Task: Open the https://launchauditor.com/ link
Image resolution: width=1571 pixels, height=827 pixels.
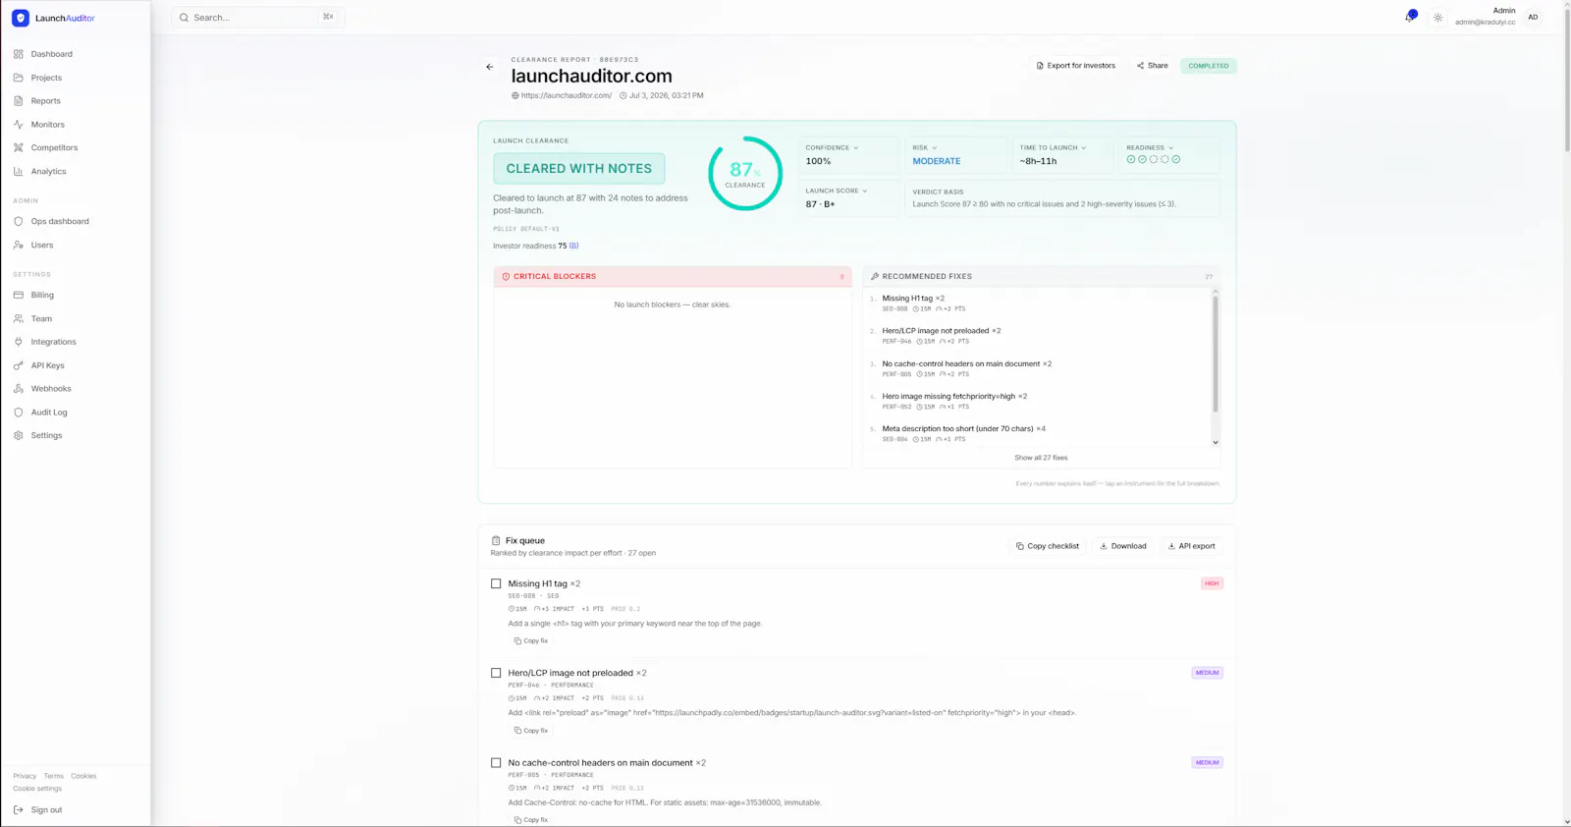Action: (x=567, y=95)
